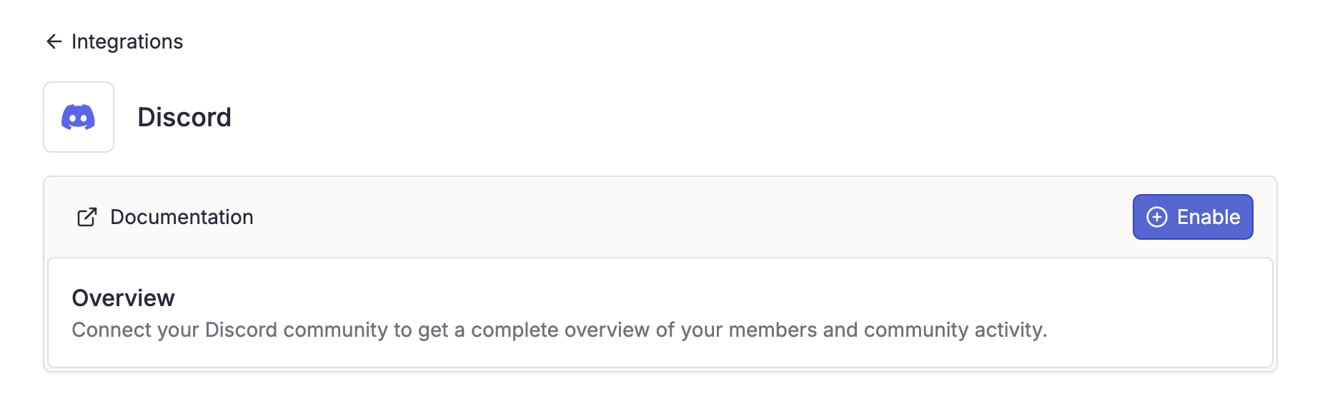The image size is (1325, 411).
Task: Click the left-pointing arrow next to Integrations
Action: click(54, 41)
